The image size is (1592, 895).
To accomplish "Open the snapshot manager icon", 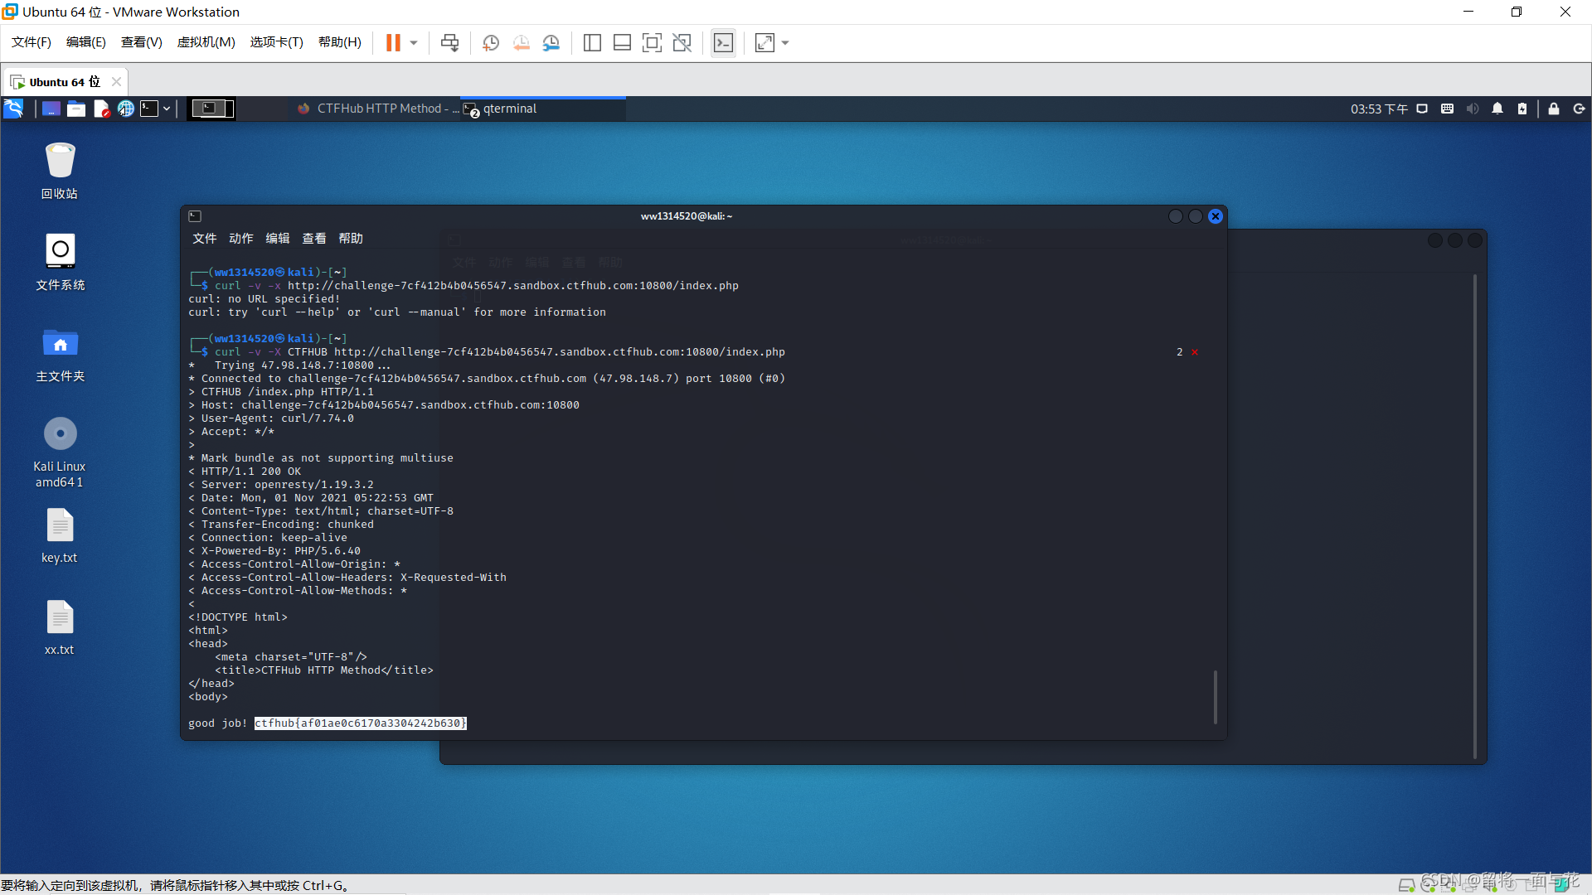I will [551, 42].
